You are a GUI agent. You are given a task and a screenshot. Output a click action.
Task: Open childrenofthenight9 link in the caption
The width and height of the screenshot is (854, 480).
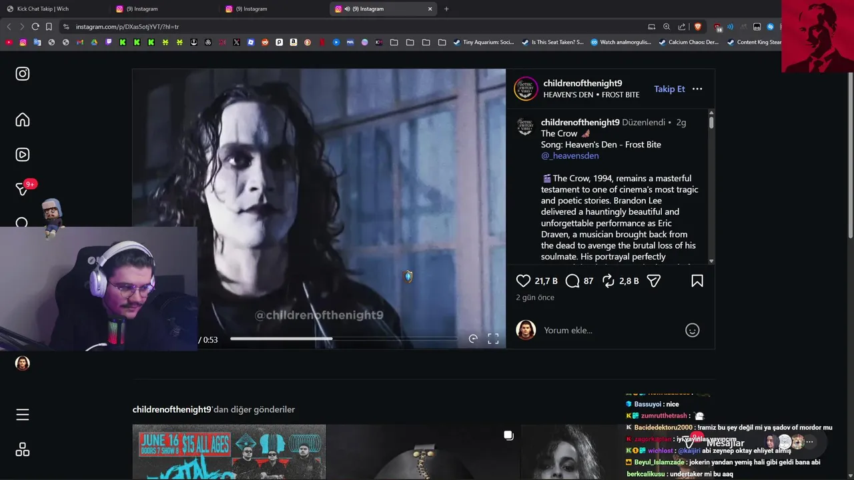(x=580, y=123)
